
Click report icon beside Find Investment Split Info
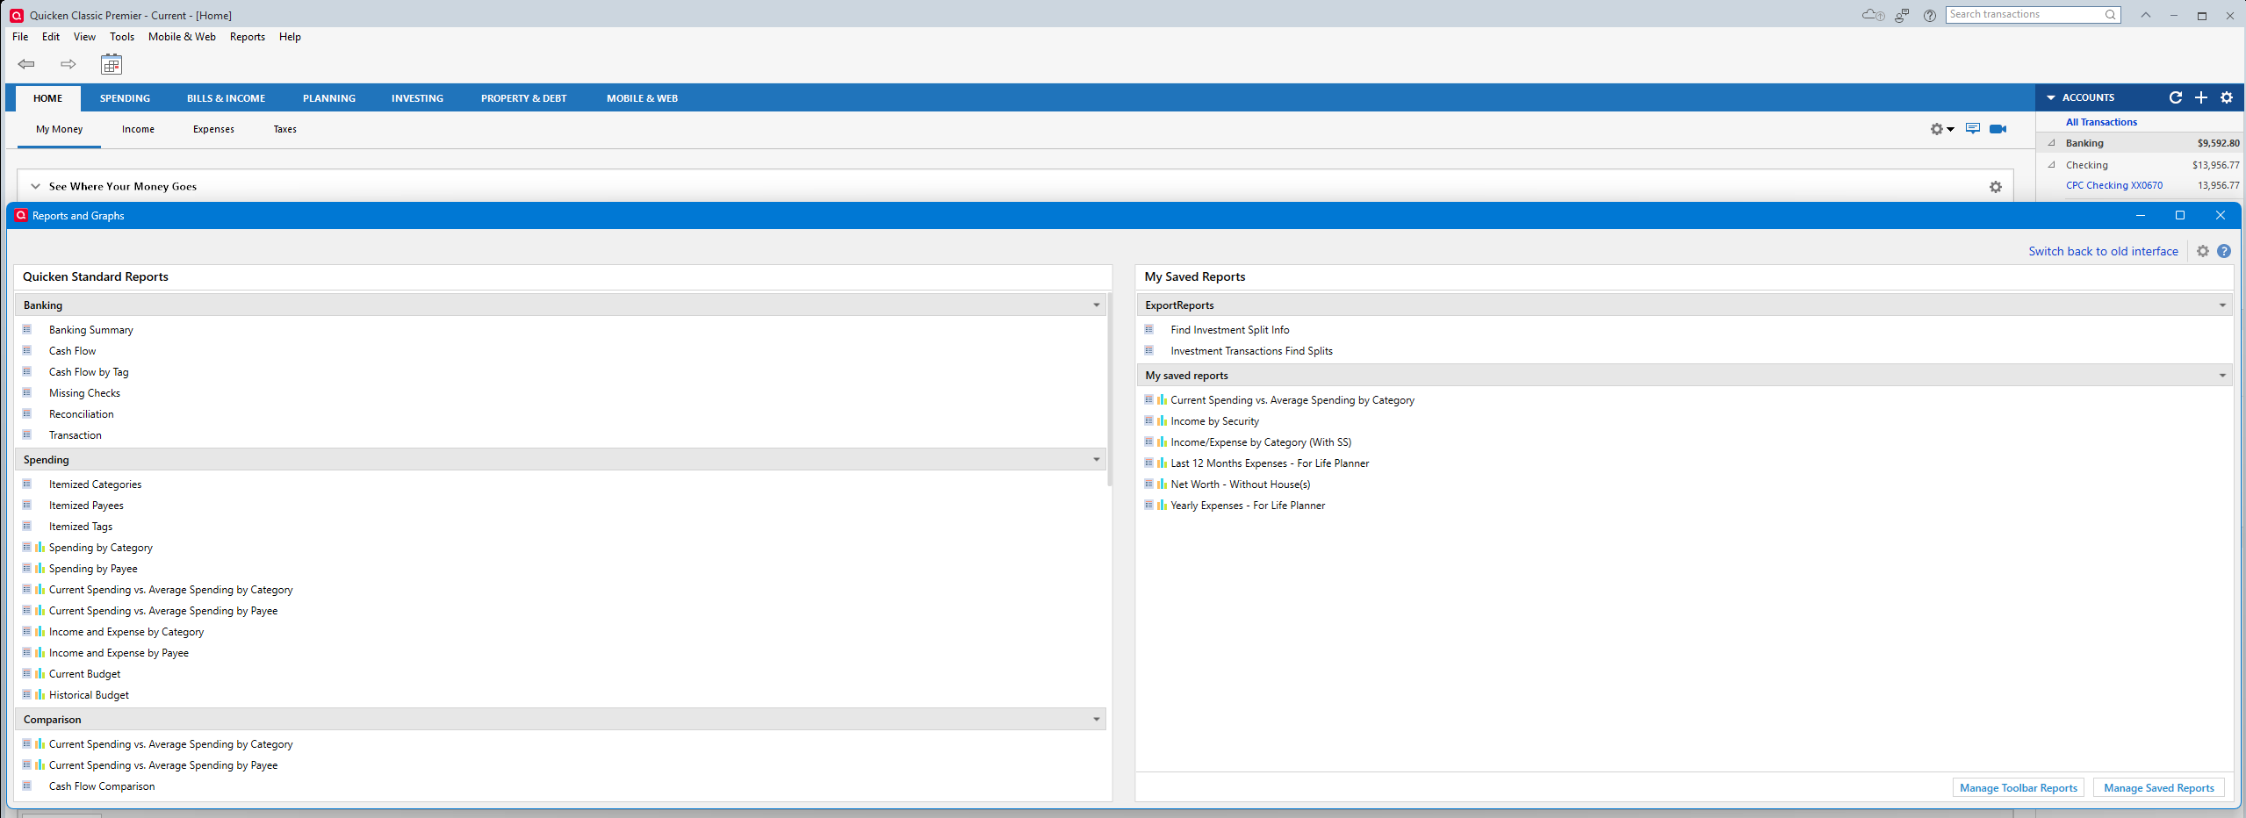1148,329
